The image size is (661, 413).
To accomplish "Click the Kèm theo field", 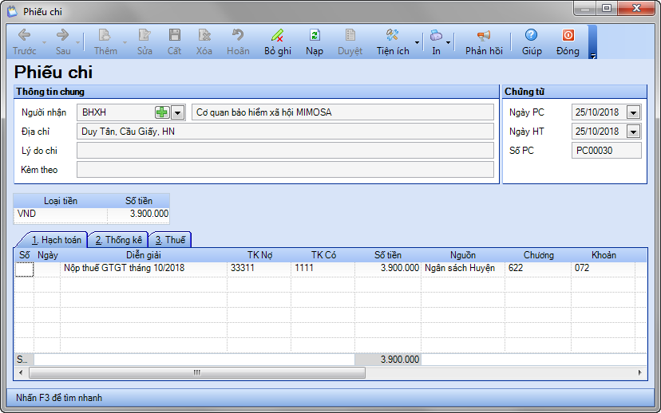I will tap(285, 170).
